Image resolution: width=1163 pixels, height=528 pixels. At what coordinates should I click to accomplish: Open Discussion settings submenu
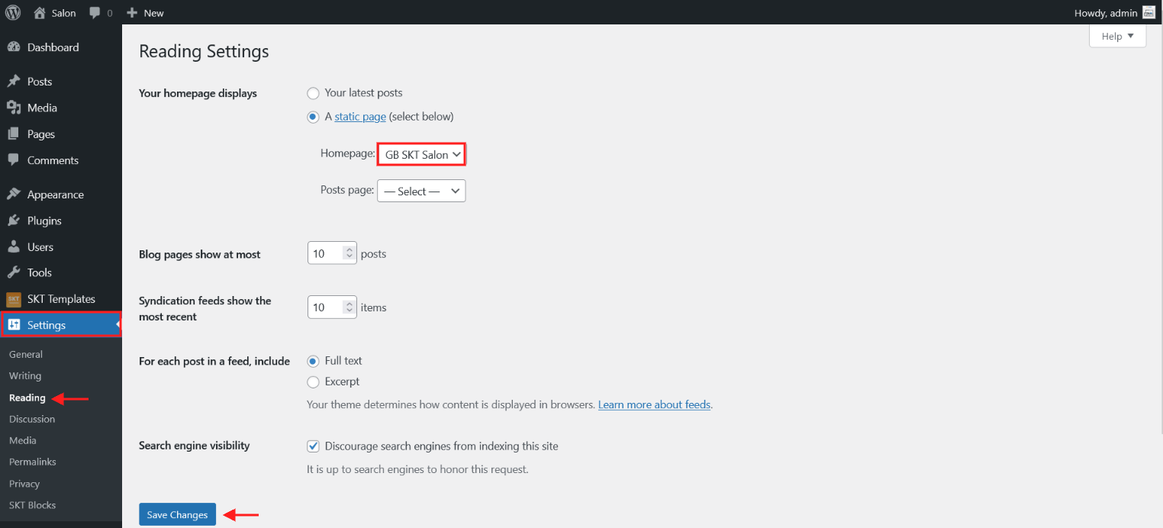coord(32,419)
